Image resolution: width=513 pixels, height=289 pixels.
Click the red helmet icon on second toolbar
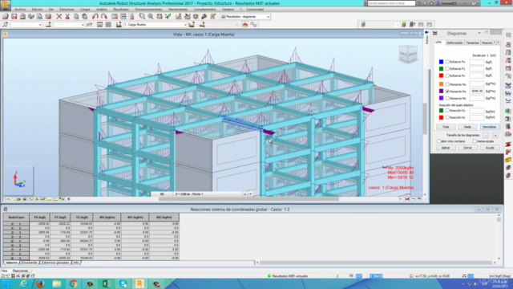point(245,25)
